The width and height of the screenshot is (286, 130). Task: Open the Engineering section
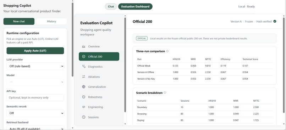99,107
